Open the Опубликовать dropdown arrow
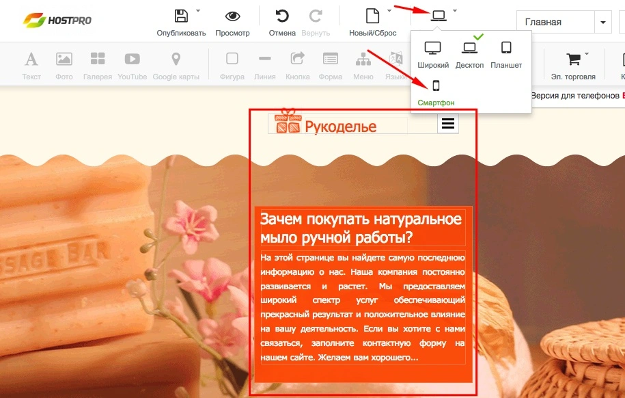 point(198,10)
